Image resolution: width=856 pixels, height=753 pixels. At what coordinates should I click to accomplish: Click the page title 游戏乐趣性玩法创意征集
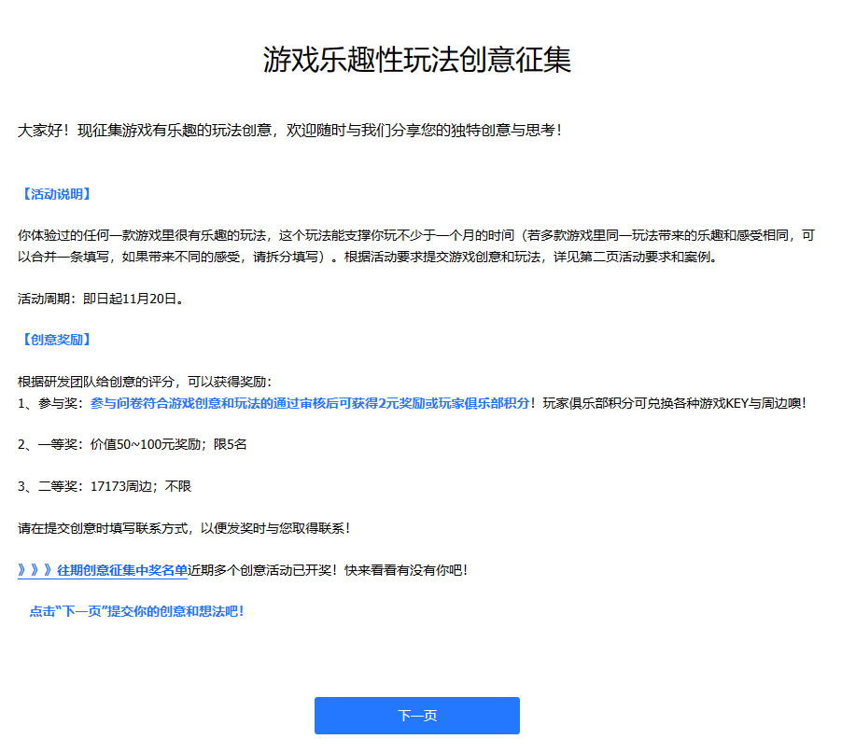(x=416, y=60)
